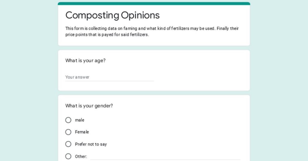This screenshot has height=161, width=308.
Task: Click the male option label text
Action: tap(80, 120)
